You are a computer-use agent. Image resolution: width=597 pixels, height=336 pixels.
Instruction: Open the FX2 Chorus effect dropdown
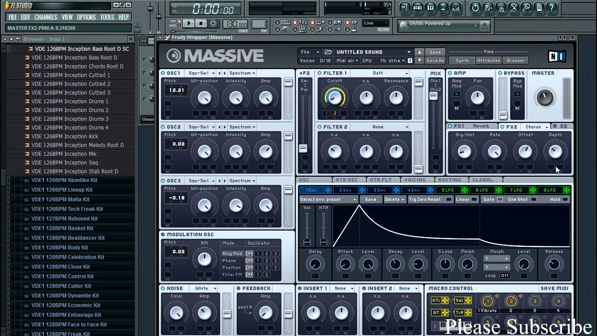click(x=535, y=127)
